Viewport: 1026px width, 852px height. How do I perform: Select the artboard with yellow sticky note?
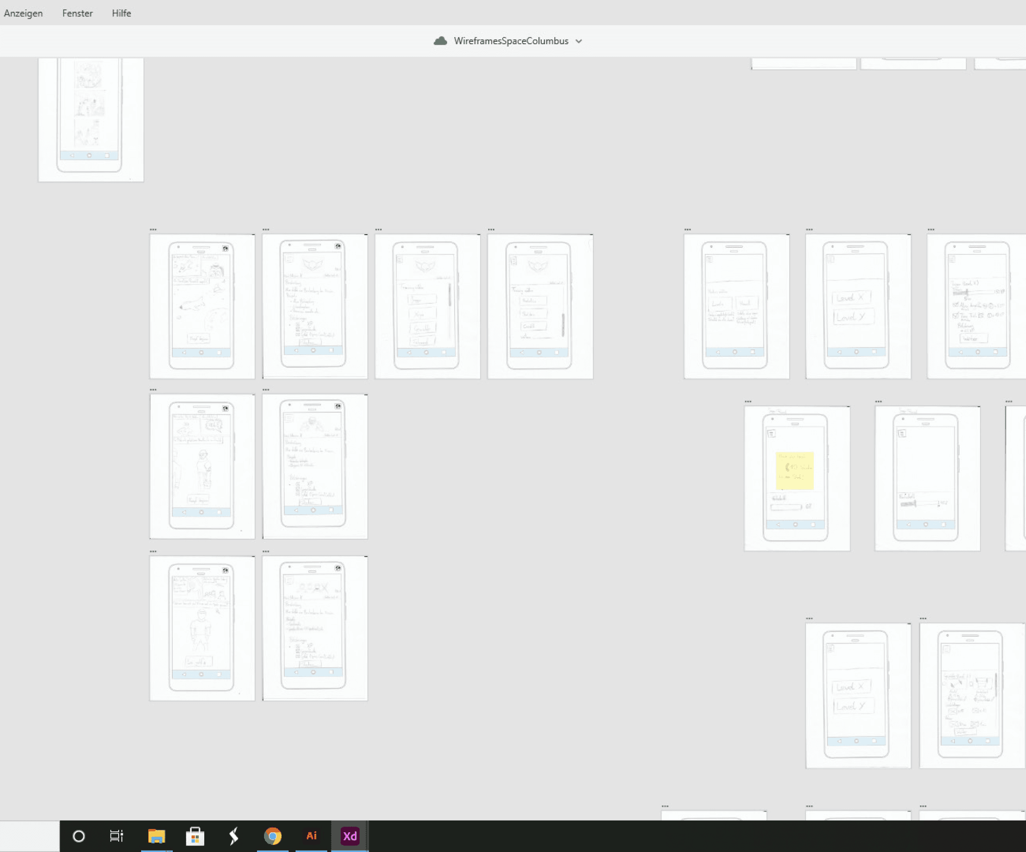(x=796, y=478)
